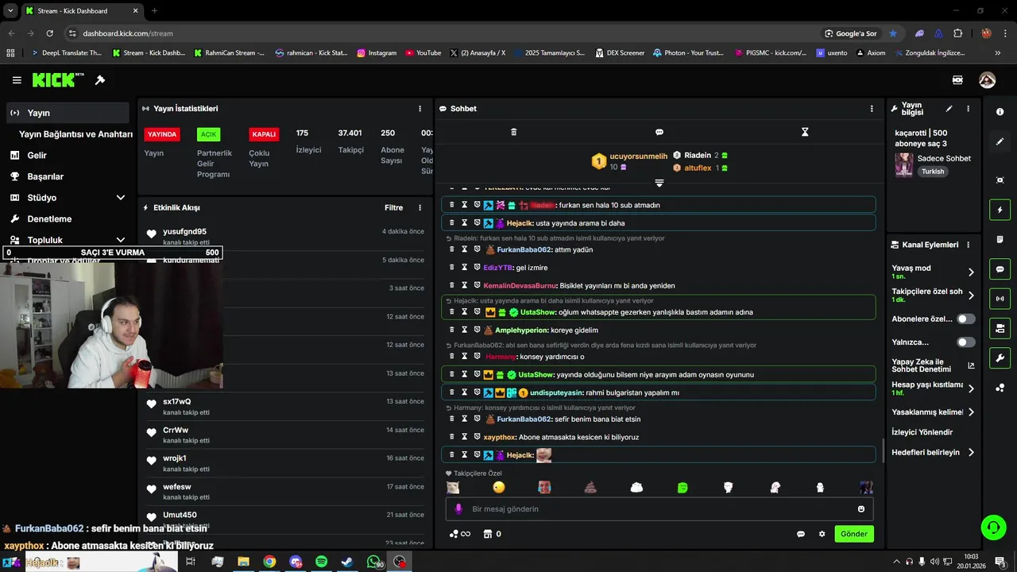
Task: Open Yavaş mod options chevron
Action: [x=971, y=272]
